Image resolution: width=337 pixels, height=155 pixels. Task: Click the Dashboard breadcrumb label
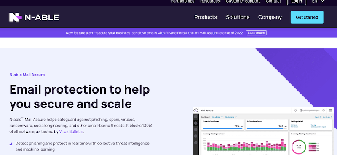pyautogui.click(x=205, y=117)
